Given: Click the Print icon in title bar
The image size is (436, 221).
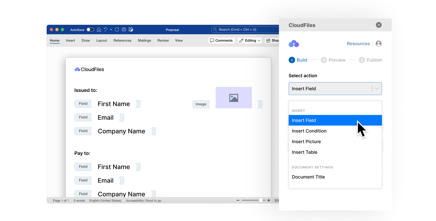Looking at the screenshot, I should click(124, 30).
